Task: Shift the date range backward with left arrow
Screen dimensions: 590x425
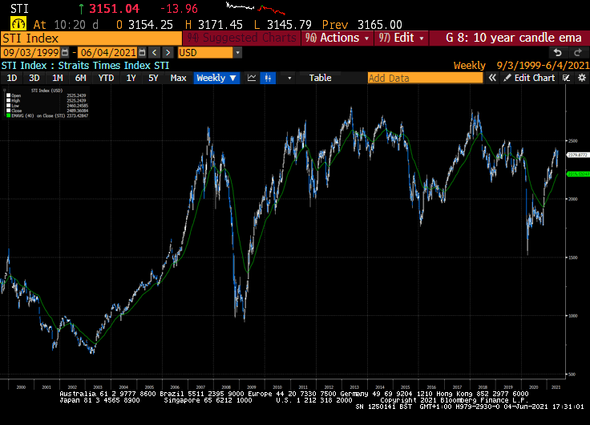Action: (154, 53)
